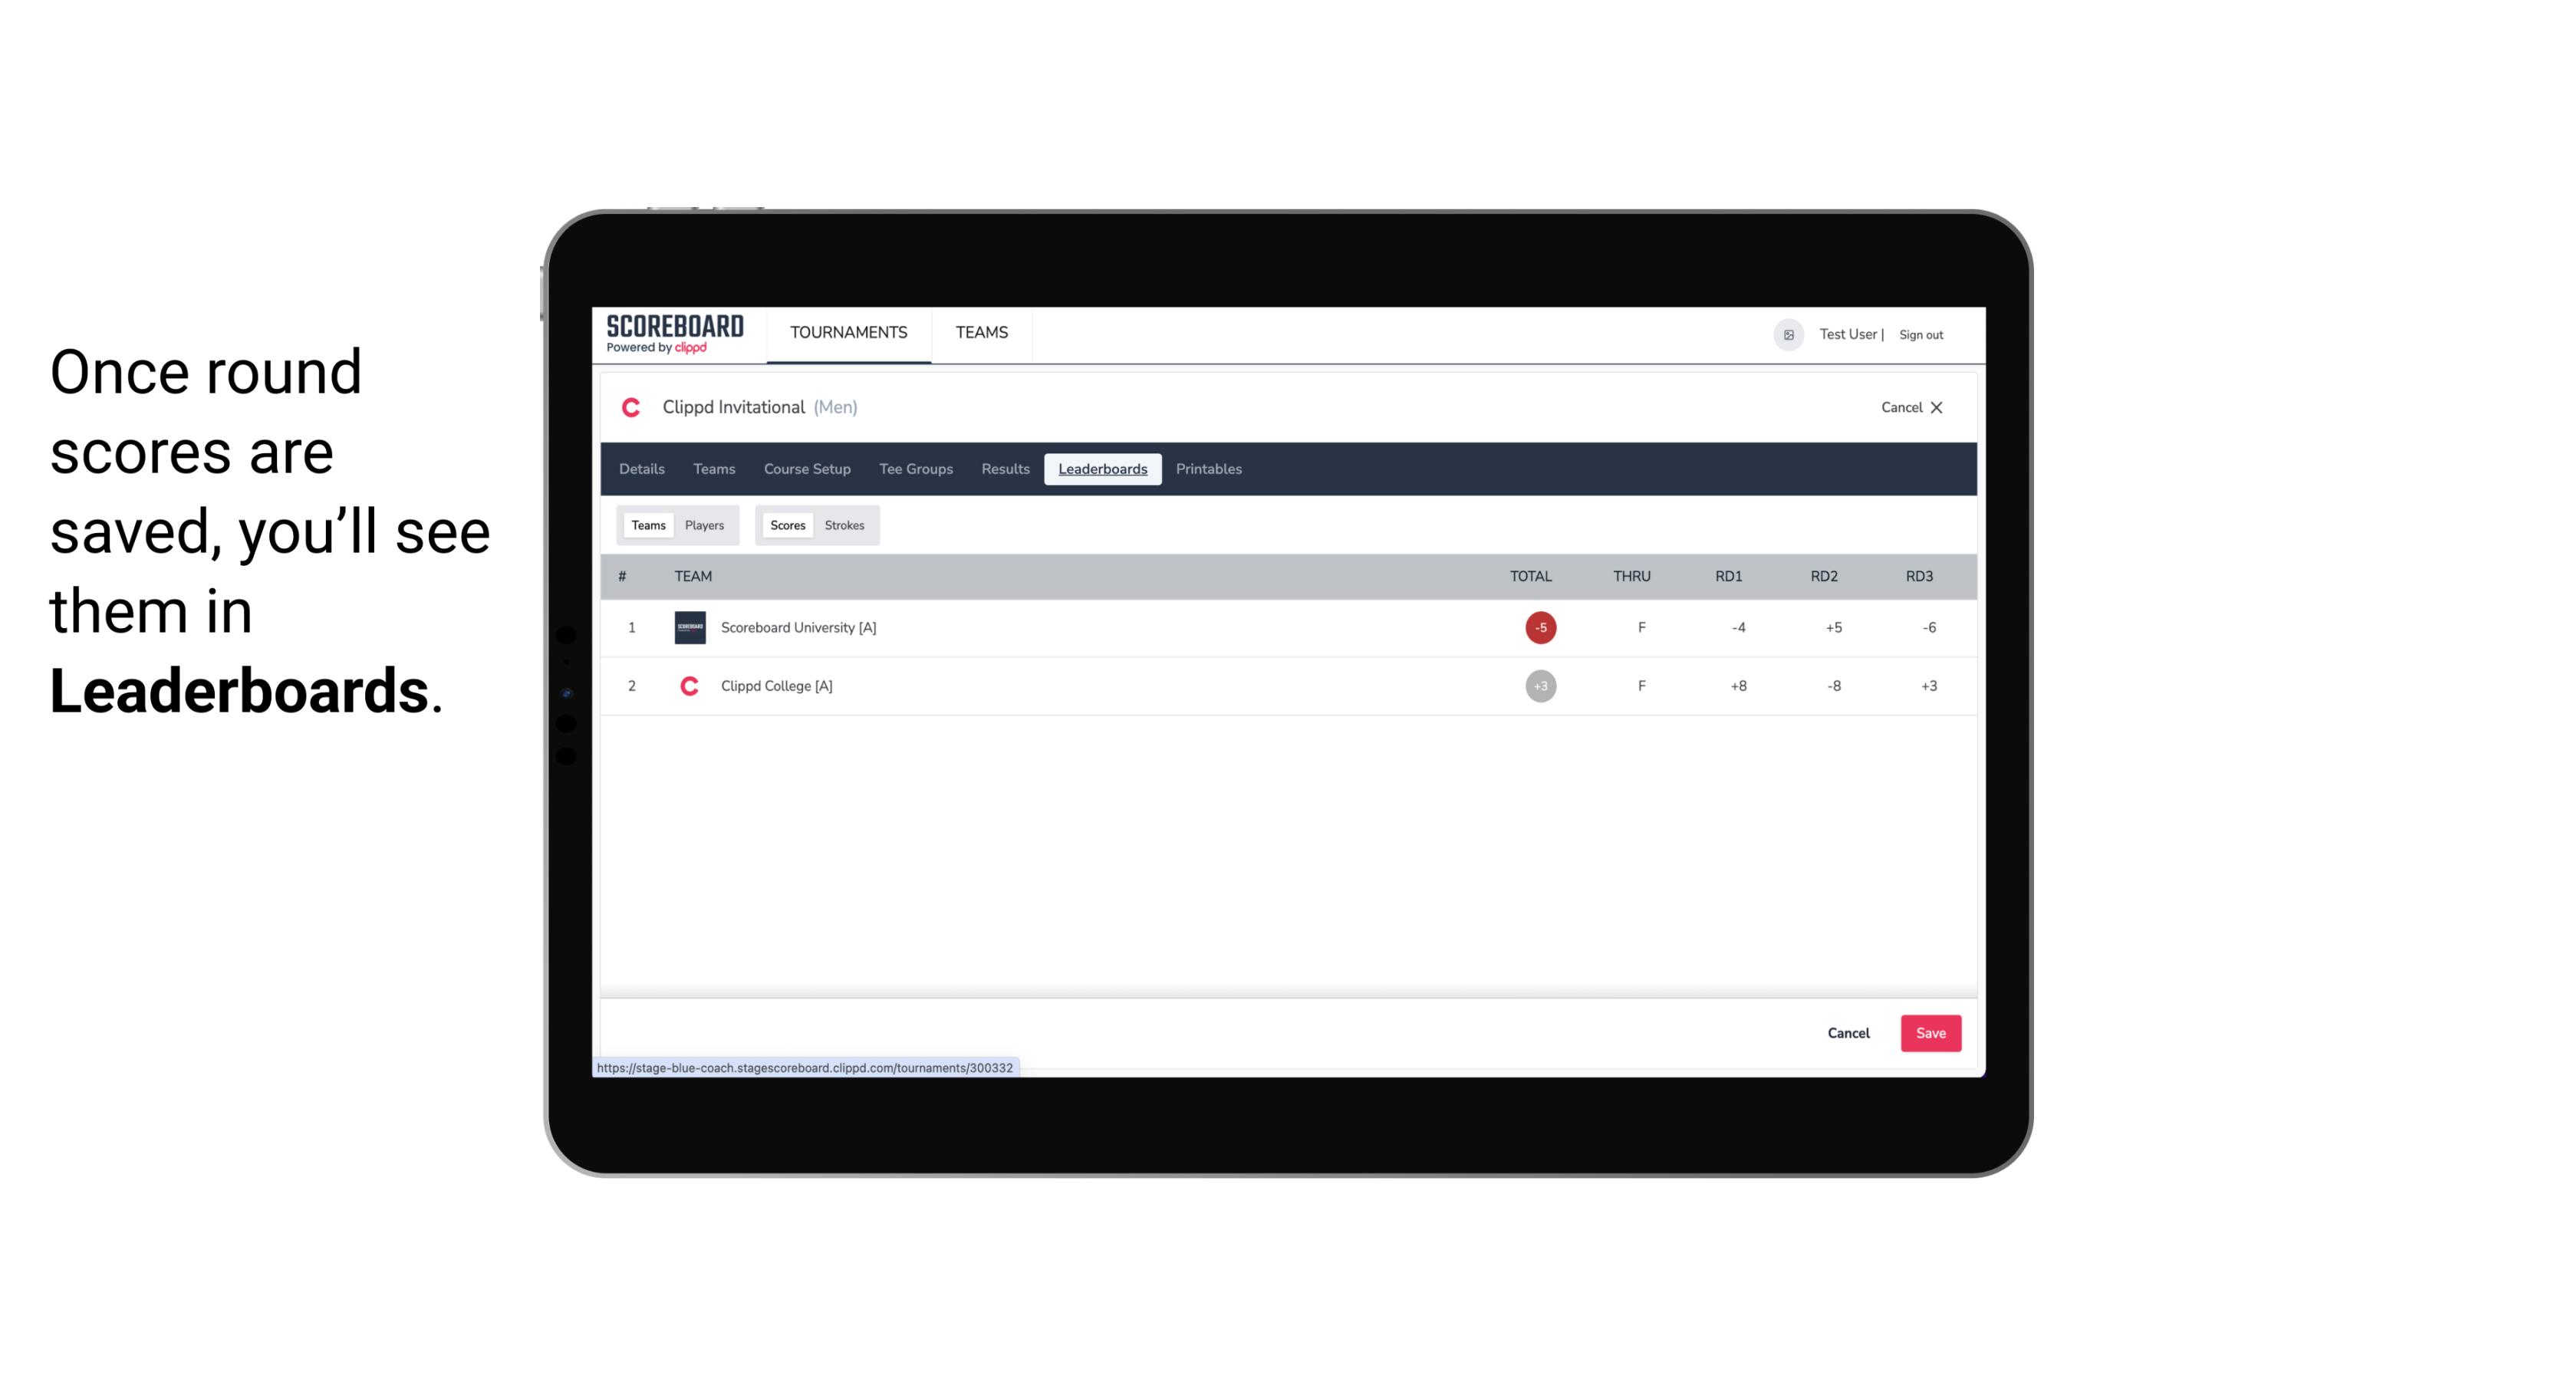Screen dimensions: 2574x1385
Task: Select the Teams tab
Action: (645, 524)
